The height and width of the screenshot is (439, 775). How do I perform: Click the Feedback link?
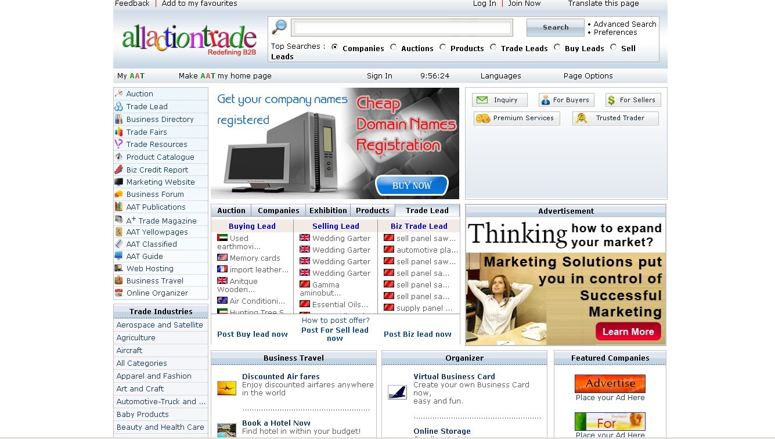click(x=132, y=3)
